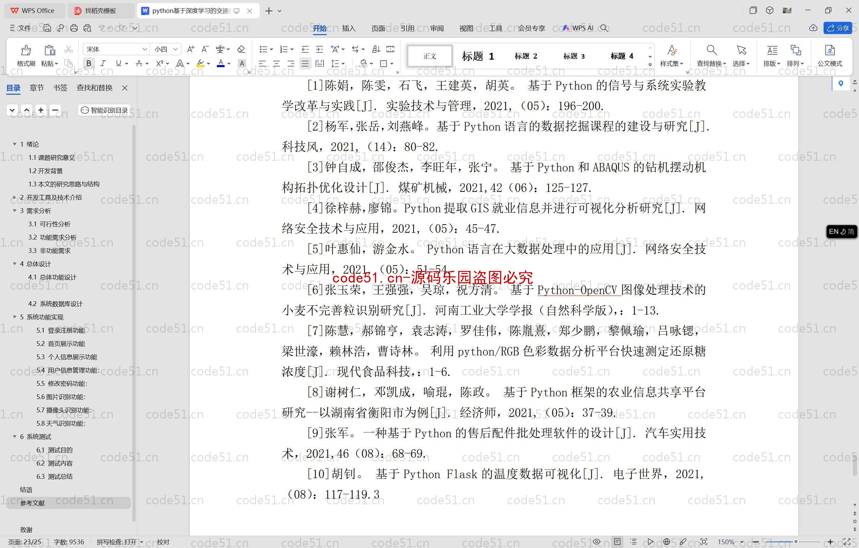Click the Align left paragraph icon
The image size is (859, 548).
click(x=262, y=64)
